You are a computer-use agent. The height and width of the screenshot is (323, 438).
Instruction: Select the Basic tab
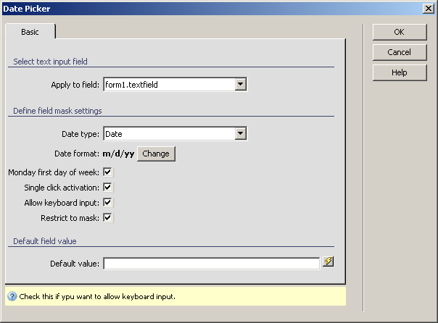click(x=30, y=33)
